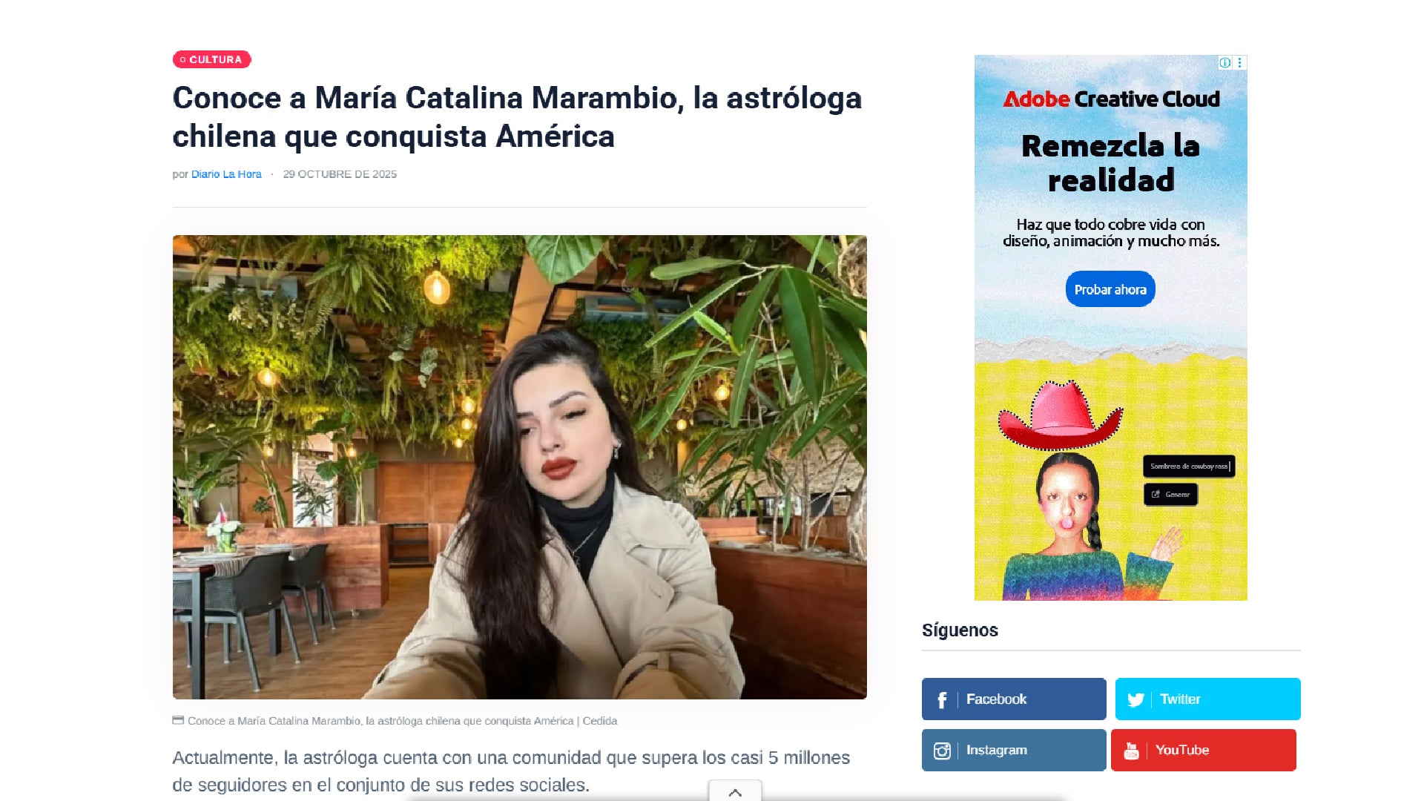Open the article's main featured photo
This screenshot has height=801, width=1424.
tap(519, 467)
